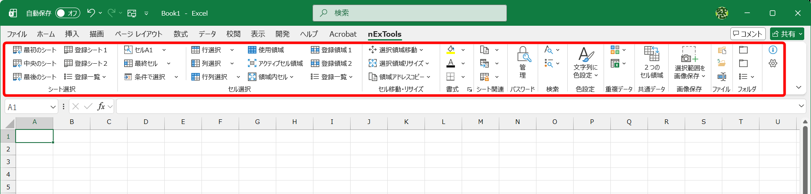Click the Name Box showing A1
Screen dimensions: 811x194
pyautogui.click(x=31, y=107)
